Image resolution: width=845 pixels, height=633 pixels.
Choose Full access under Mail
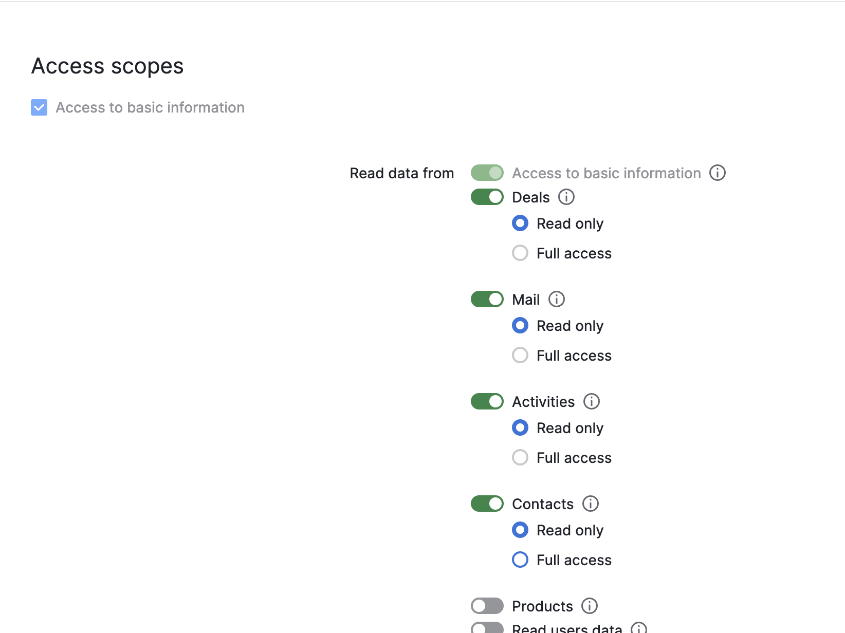520,355
